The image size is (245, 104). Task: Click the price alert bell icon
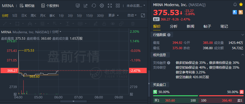point(235,5)
